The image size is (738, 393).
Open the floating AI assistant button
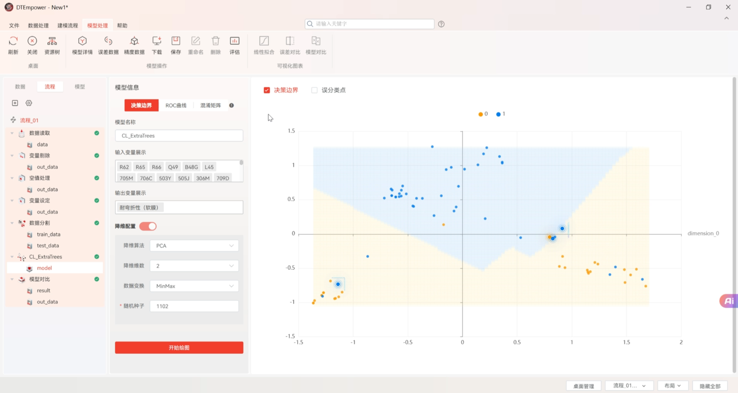coord(728,301)
